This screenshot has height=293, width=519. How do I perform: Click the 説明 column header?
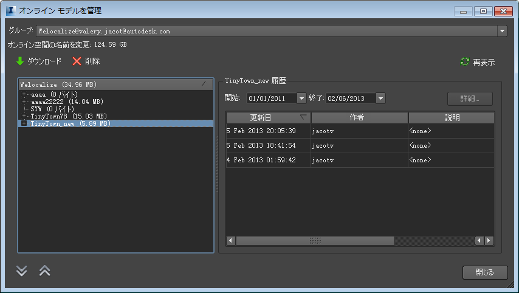pyautogui.click(x=452, y=117)
